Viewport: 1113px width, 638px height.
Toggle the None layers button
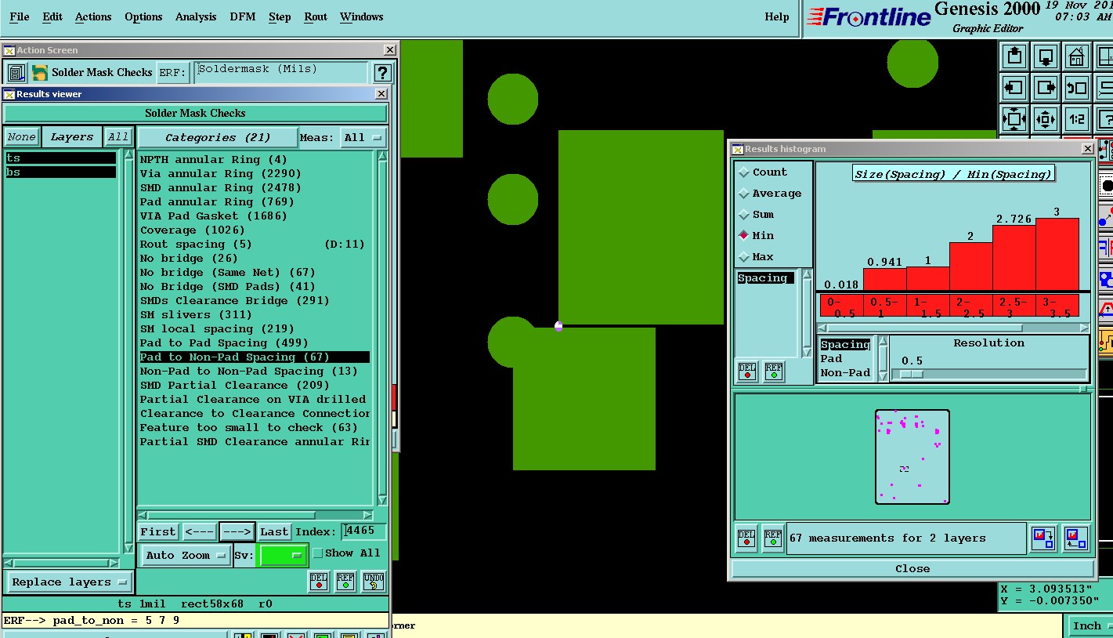pyautogui.click(x=21, y=137)
